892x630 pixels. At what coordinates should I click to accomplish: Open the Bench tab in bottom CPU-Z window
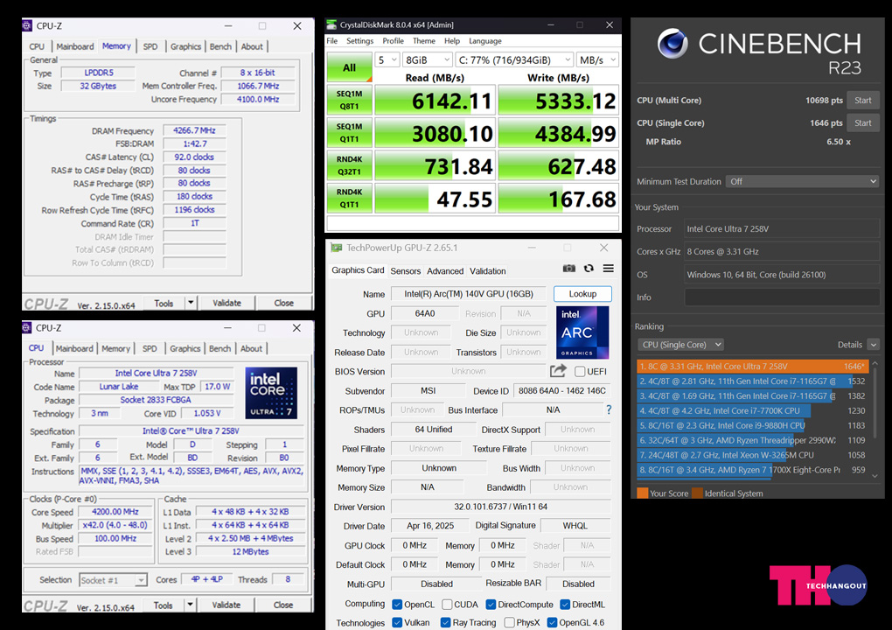click(220, 348)
